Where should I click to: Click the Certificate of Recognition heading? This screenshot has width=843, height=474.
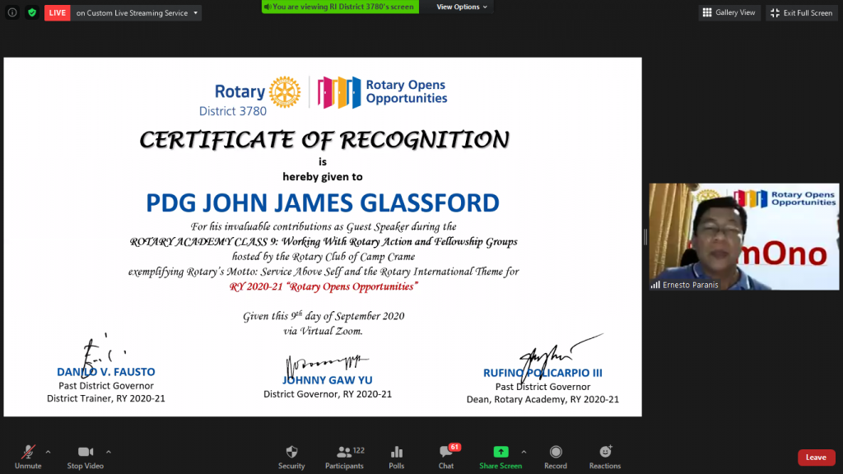pos(324,140)
